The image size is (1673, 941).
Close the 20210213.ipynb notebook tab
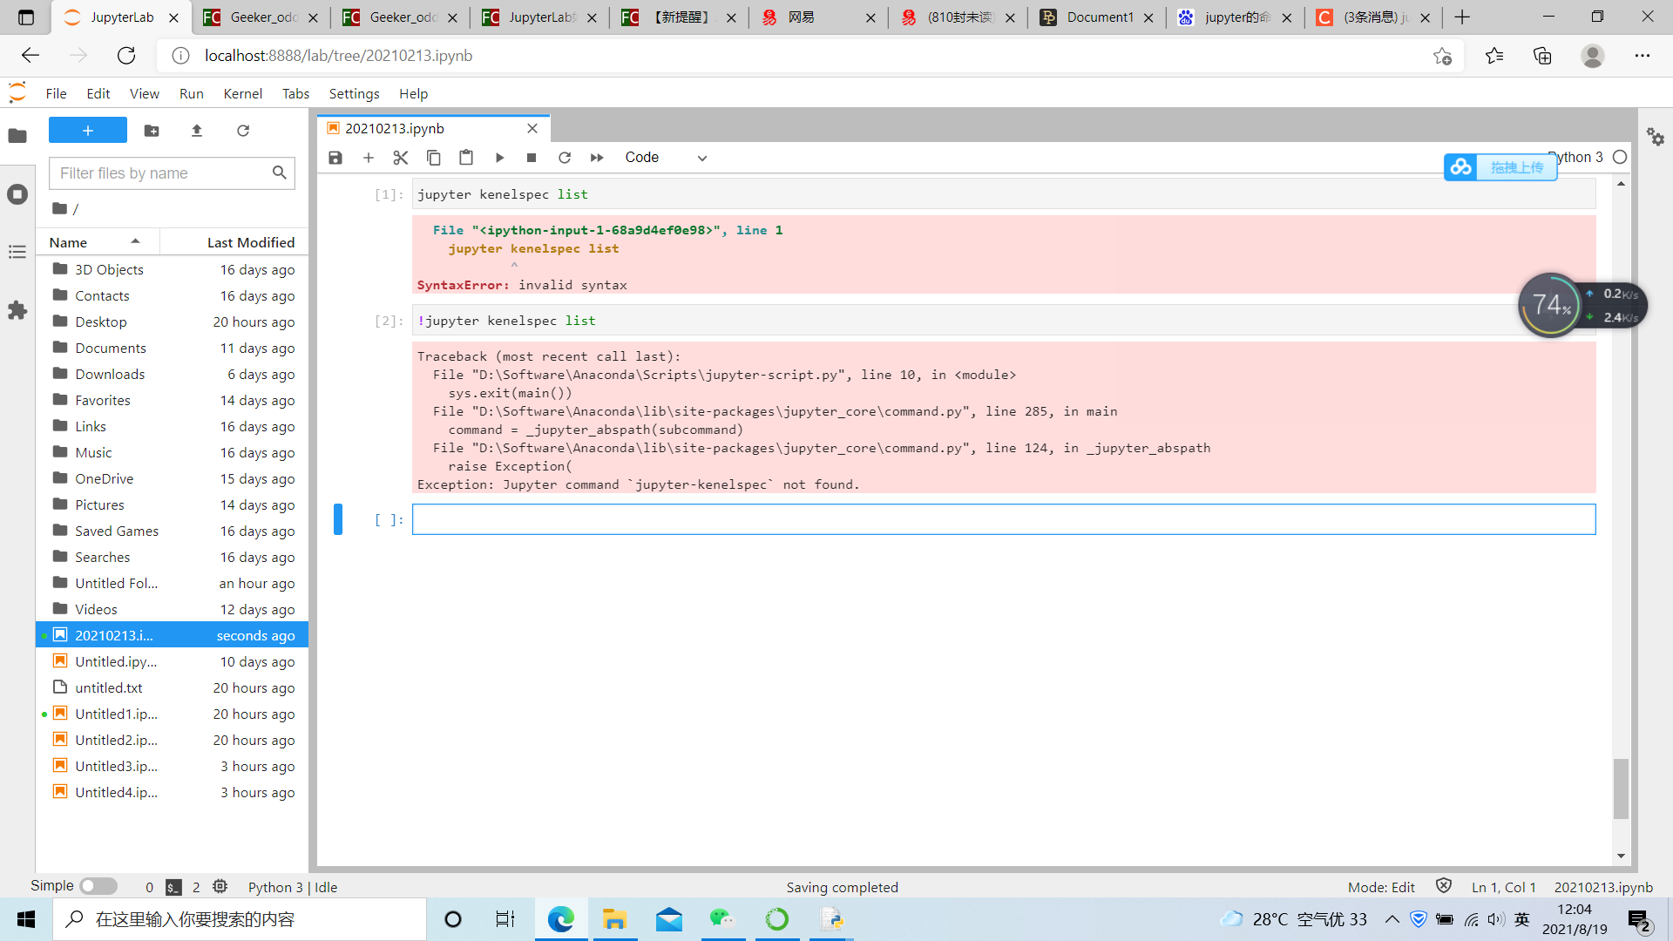coord(532,128)
